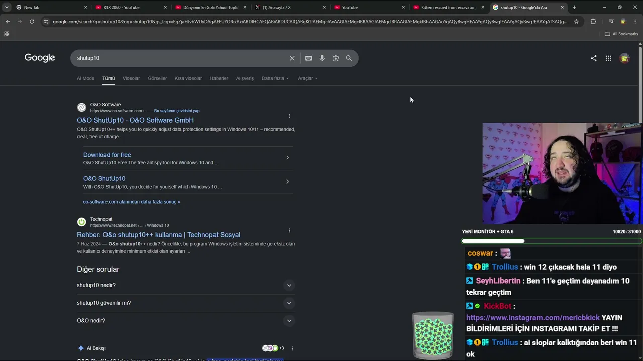Viewport: 643px width, 361px height.
Task: Open the Chrome three-dot menu
Action: (635, 21)
